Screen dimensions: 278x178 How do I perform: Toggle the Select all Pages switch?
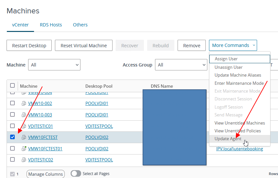[x=76, y=173]
